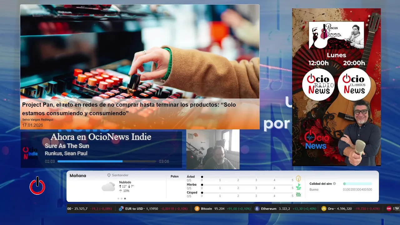The height and width of the screenshot is (225, 400).
Task: Click the Árbol pollen level slider
Action: (x=247, y=177)
